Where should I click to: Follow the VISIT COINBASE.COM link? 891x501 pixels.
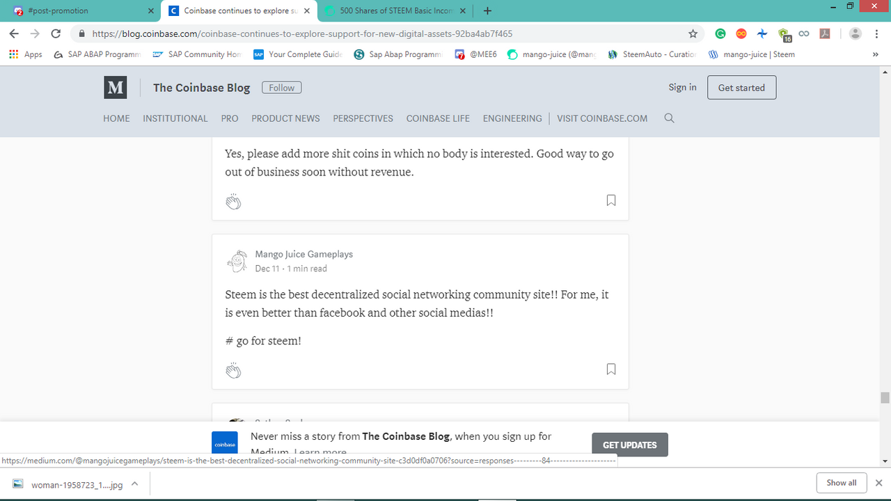click(602, 118)
